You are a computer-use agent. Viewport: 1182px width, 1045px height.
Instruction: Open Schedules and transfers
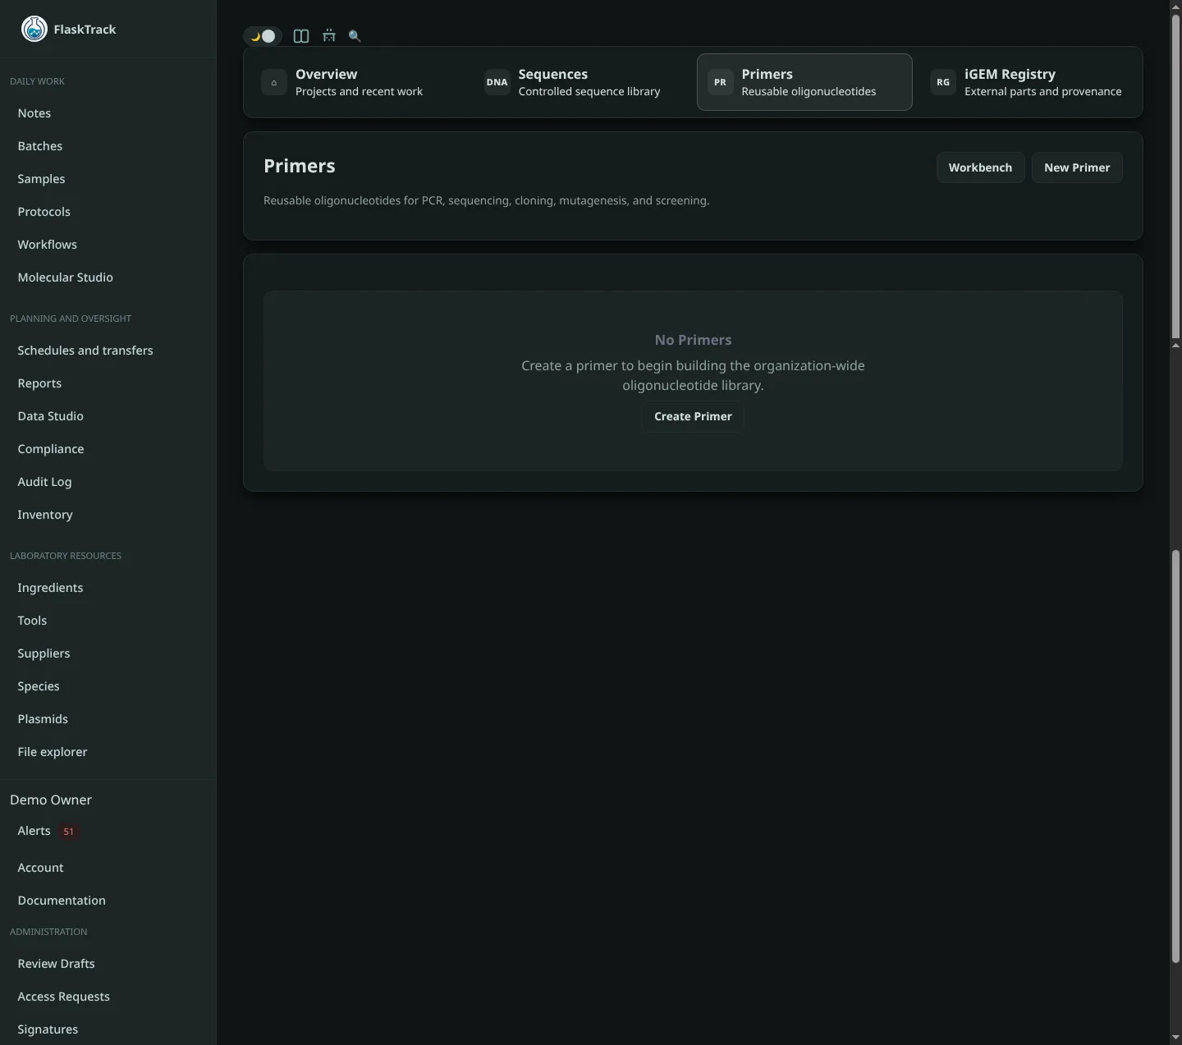click(x=108, y=351)
